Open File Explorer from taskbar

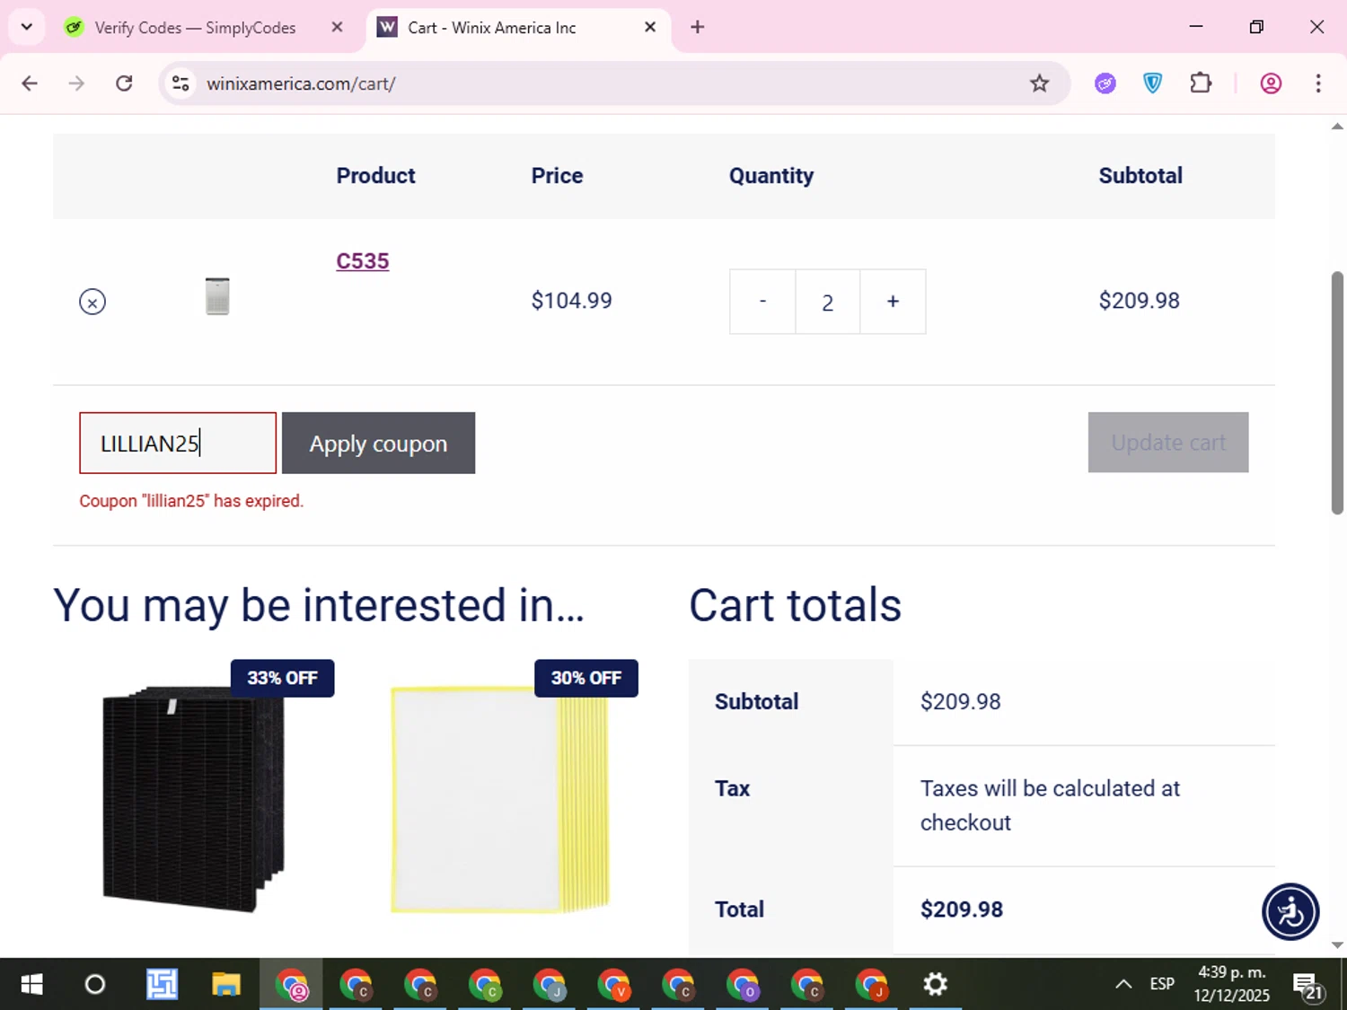(226, 985)
